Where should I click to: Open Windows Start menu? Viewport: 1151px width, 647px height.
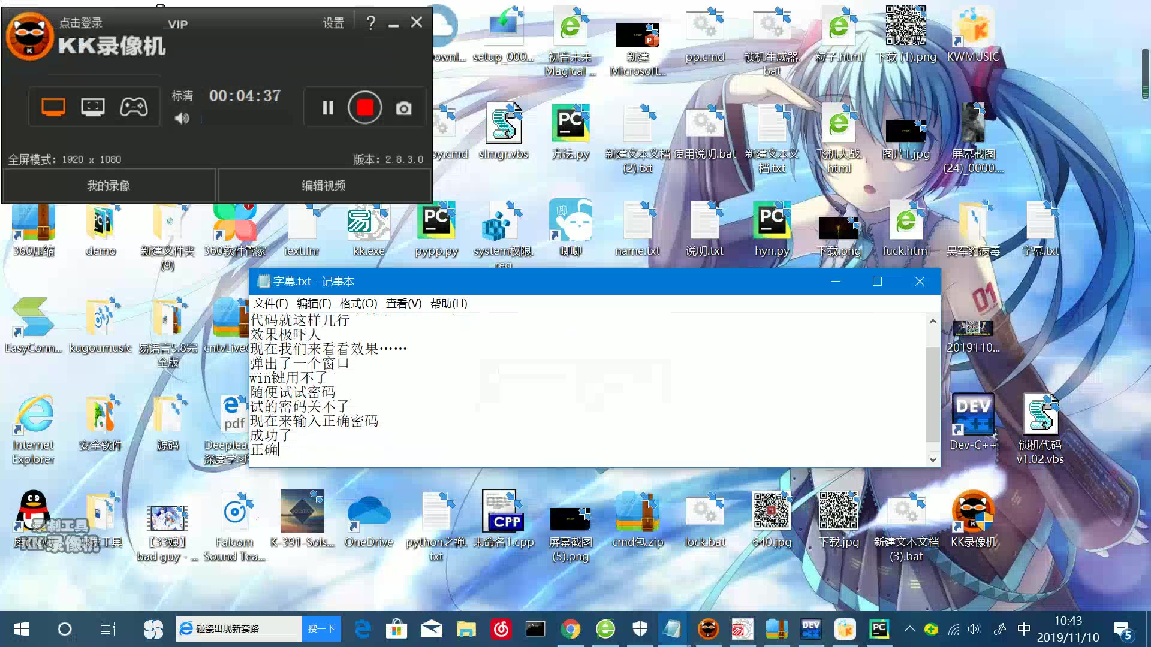(22, 629)
